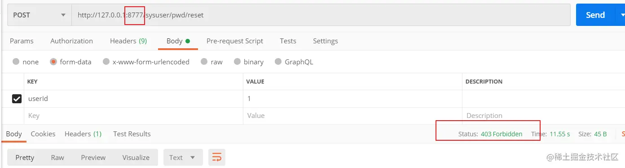Open the response Cookies tab

pyautogui.click(x=43, y=134)
